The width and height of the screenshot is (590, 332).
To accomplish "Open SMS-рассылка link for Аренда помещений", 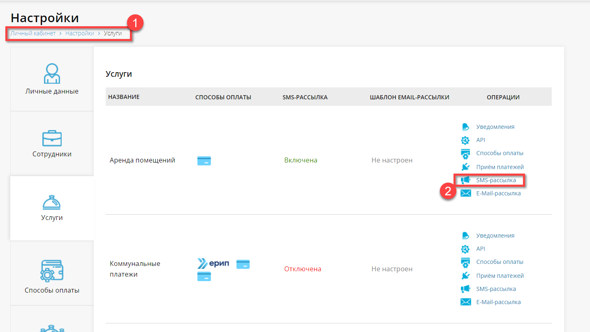I will click(496, 180).
